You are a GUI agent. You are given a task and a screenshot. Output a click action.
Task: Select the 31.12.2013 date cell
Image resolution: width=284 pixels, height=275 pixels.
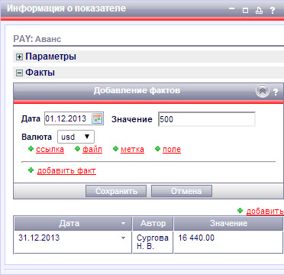click(x=73, y=242)
